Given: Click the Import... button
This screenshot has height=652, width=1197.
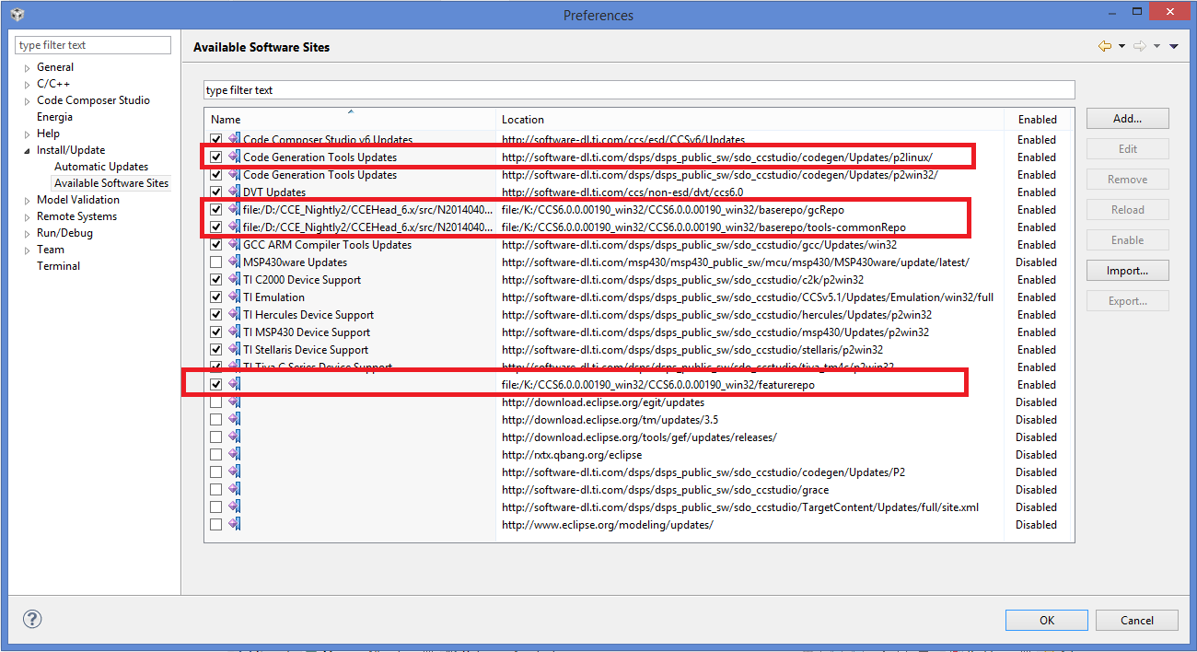Looking at the screenshot, I should (x=1127, y=271).
